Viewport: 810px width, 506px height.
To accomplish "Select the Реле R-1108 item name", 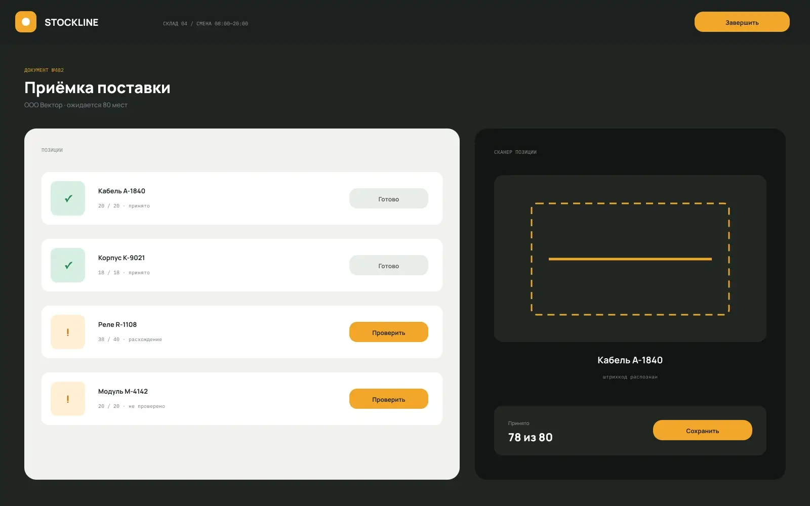I will [x=117, y=324].
